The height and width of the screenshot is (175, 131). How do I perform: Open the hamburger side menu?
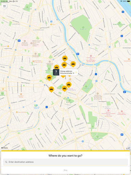pos(4,6)
